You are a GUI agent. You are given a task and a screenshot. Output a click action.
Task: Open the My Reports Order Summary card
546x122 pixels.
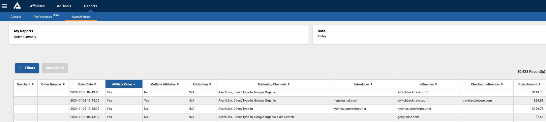pos(159,35)
